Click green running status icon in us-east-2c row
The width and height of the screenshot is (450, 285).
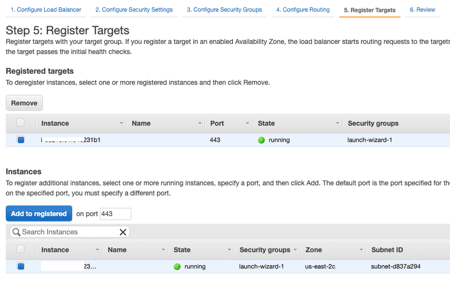click(x=177, y=266)
